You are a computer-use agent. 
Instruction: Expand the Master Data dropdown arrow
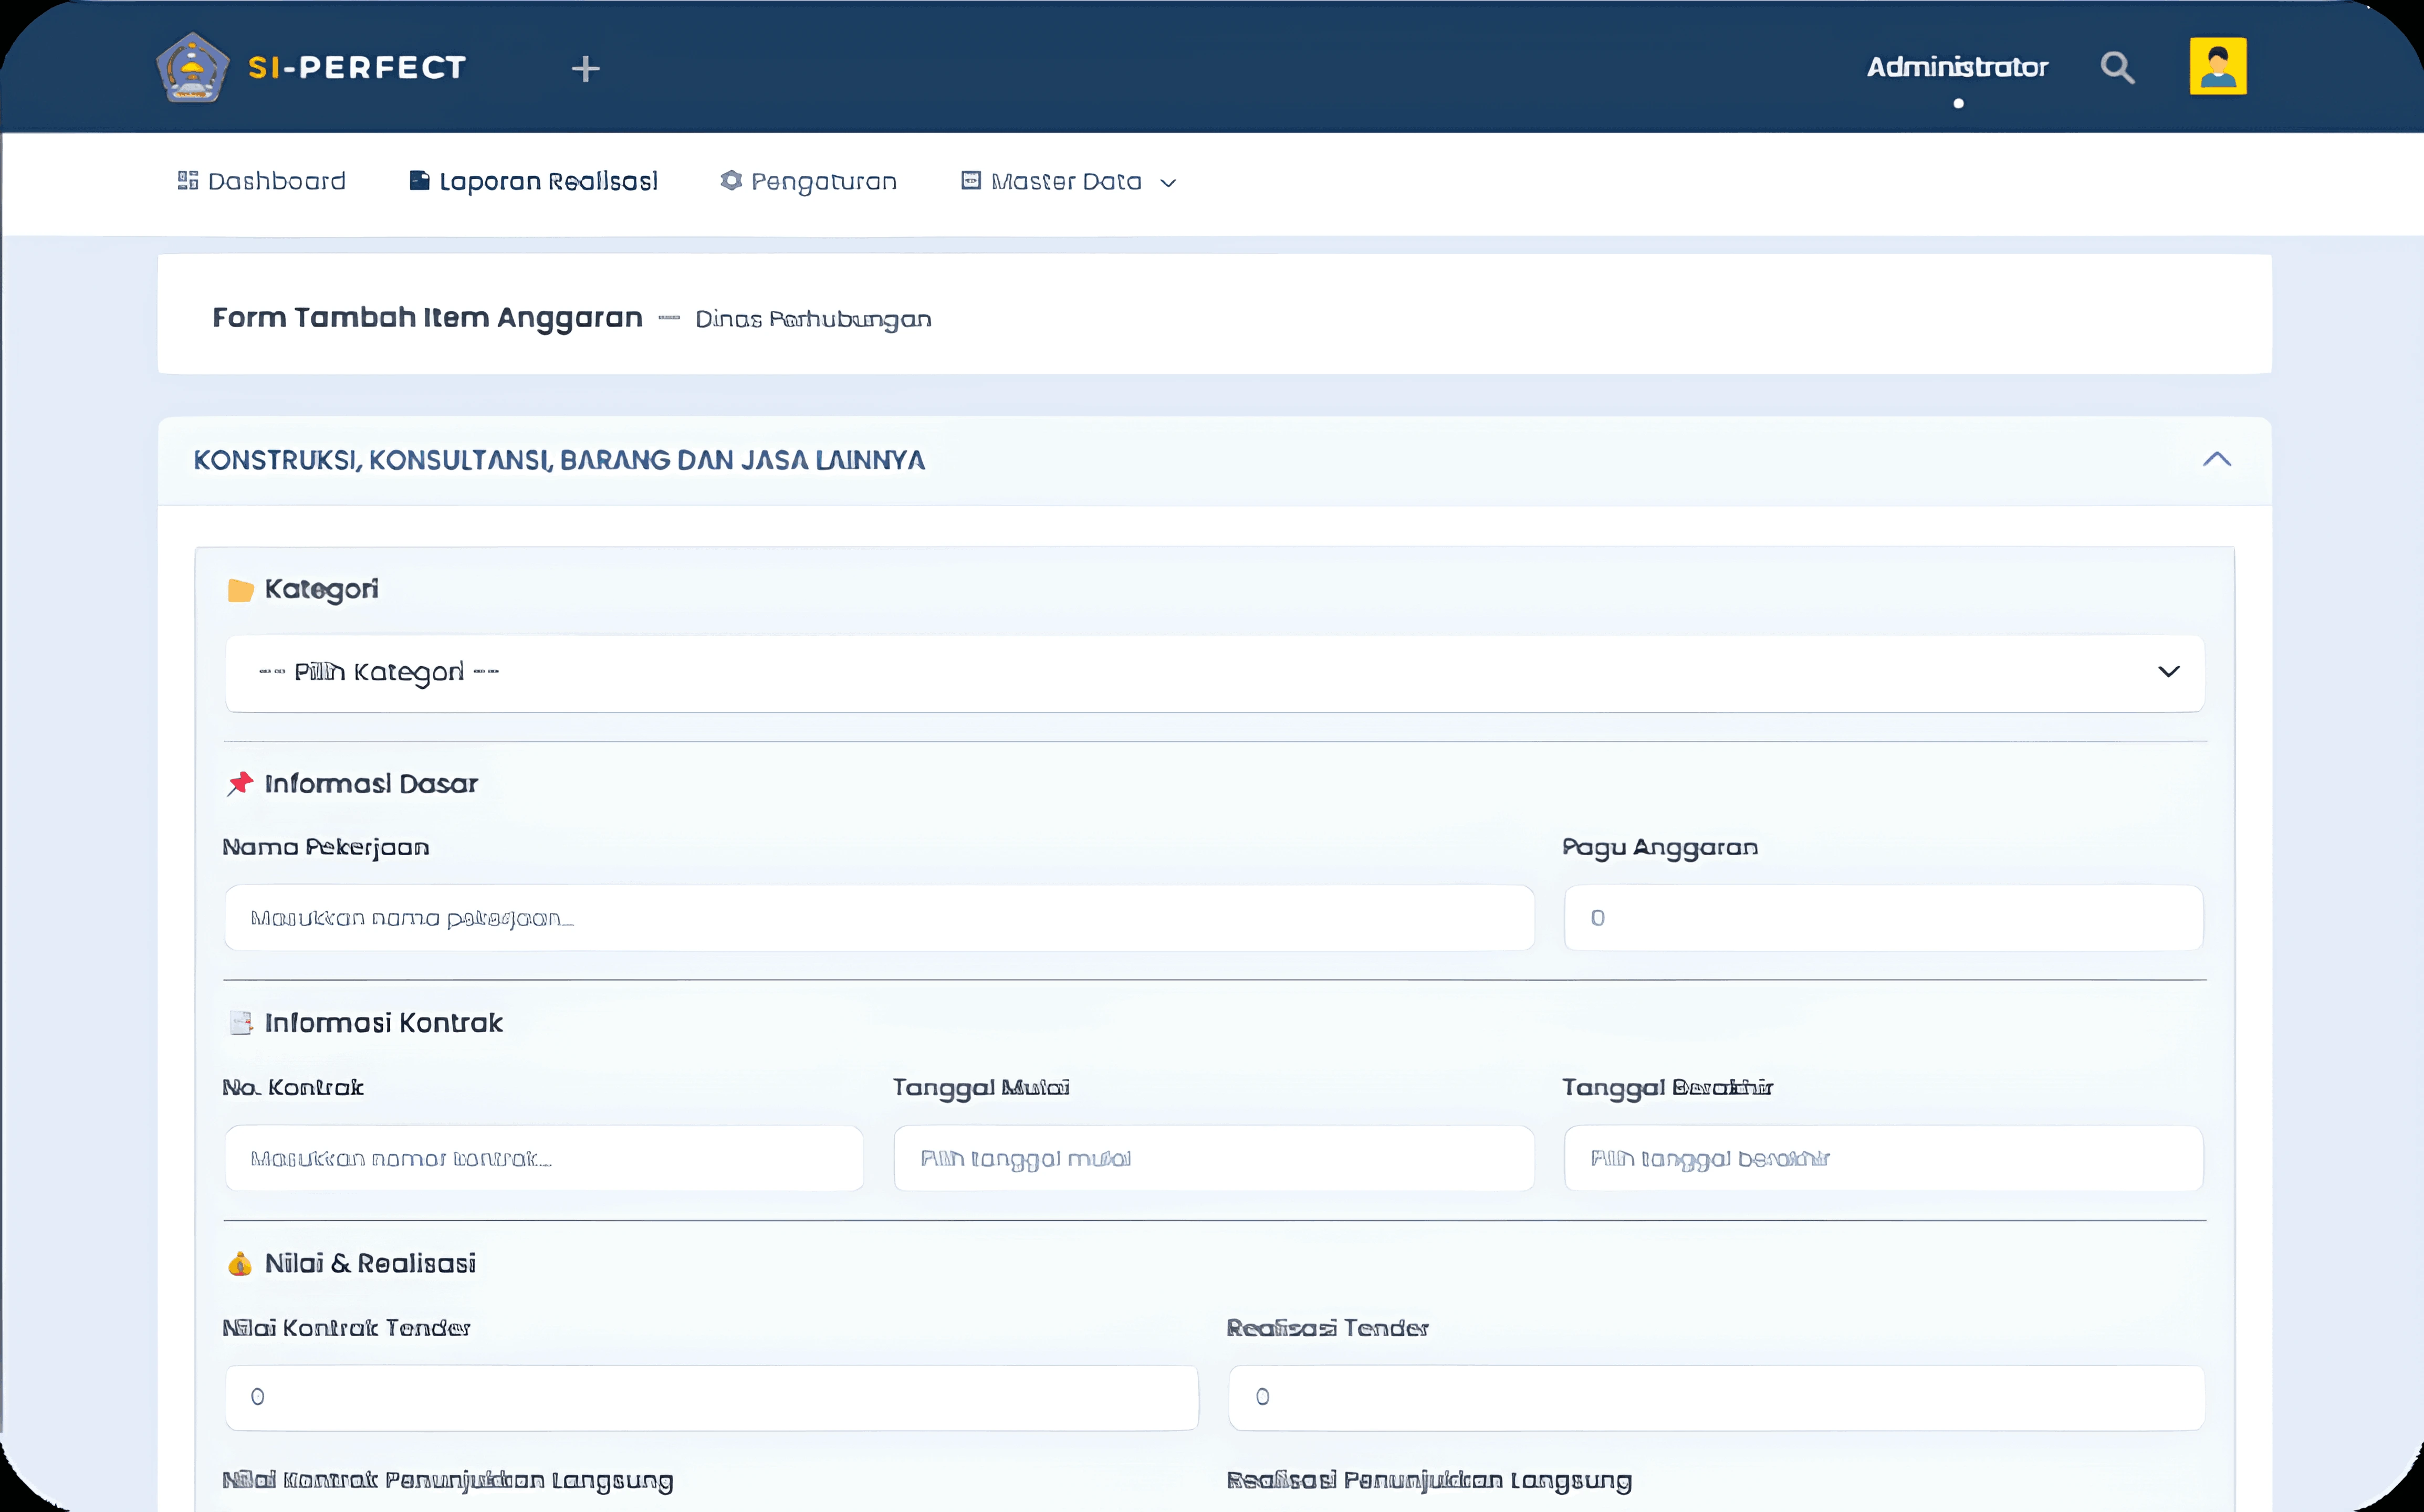pyautogui.click(x=1167, y=183)
